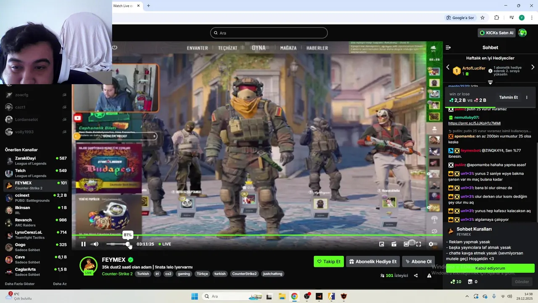The height and width of the screenshot is (303, 538).
Task: Show next weekly gifter right chevron
Action: pyautogui.click(x=533, y=67)
